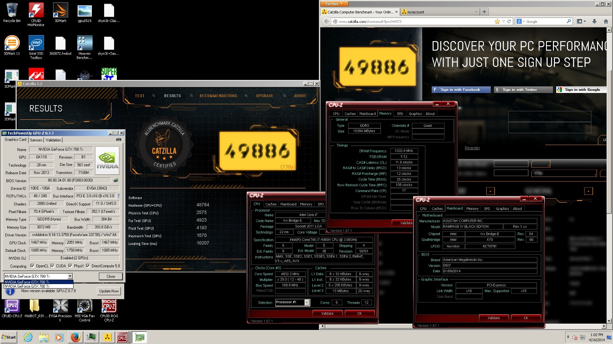The image size is (613, 344).
Task: Open Catzilla's RECOMMENDATIONS tab
Action: pos(218,96)
